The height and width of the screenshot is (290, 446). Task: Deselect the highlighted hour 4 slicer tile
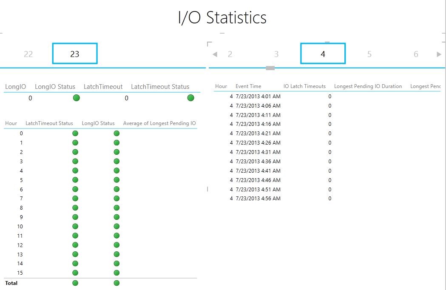pos(323,54)
